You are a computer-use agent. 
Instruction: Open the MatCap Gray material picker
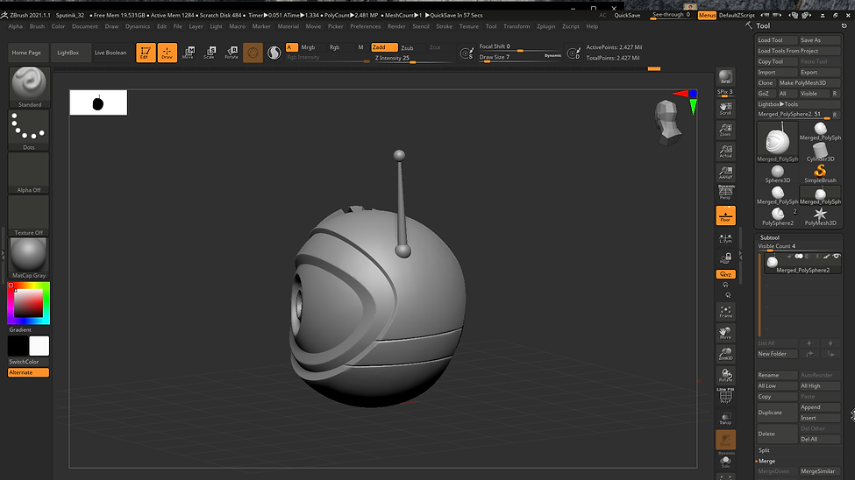(29, 258)
